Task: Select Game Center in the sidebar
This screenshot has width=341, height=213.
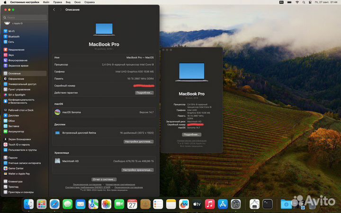Action: pos(25,169)
